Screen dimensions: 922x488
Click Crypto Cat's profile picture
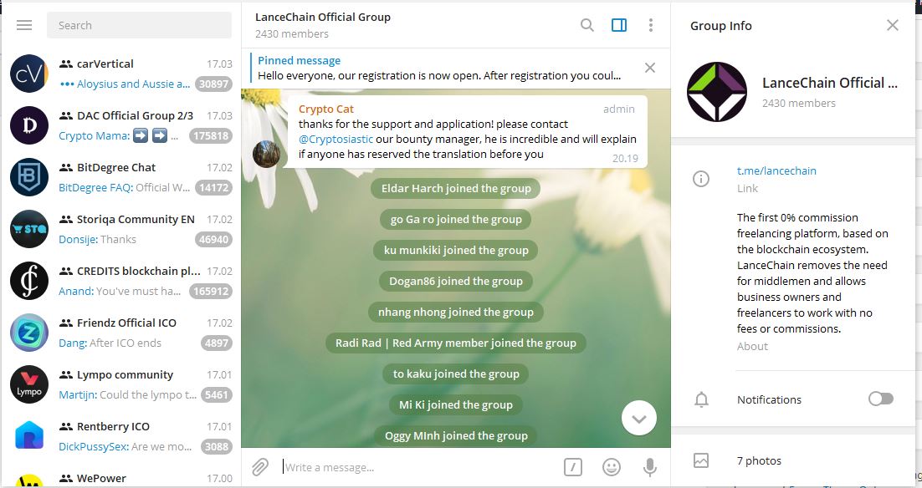[266, 154]
